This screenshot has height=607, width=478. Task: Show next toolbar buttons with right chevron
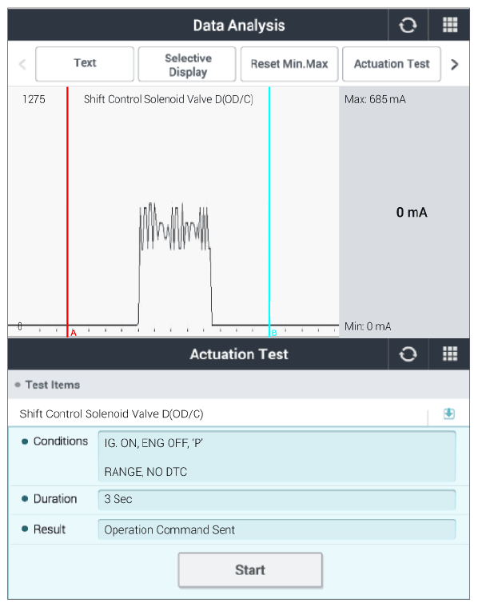click(454, 64)
